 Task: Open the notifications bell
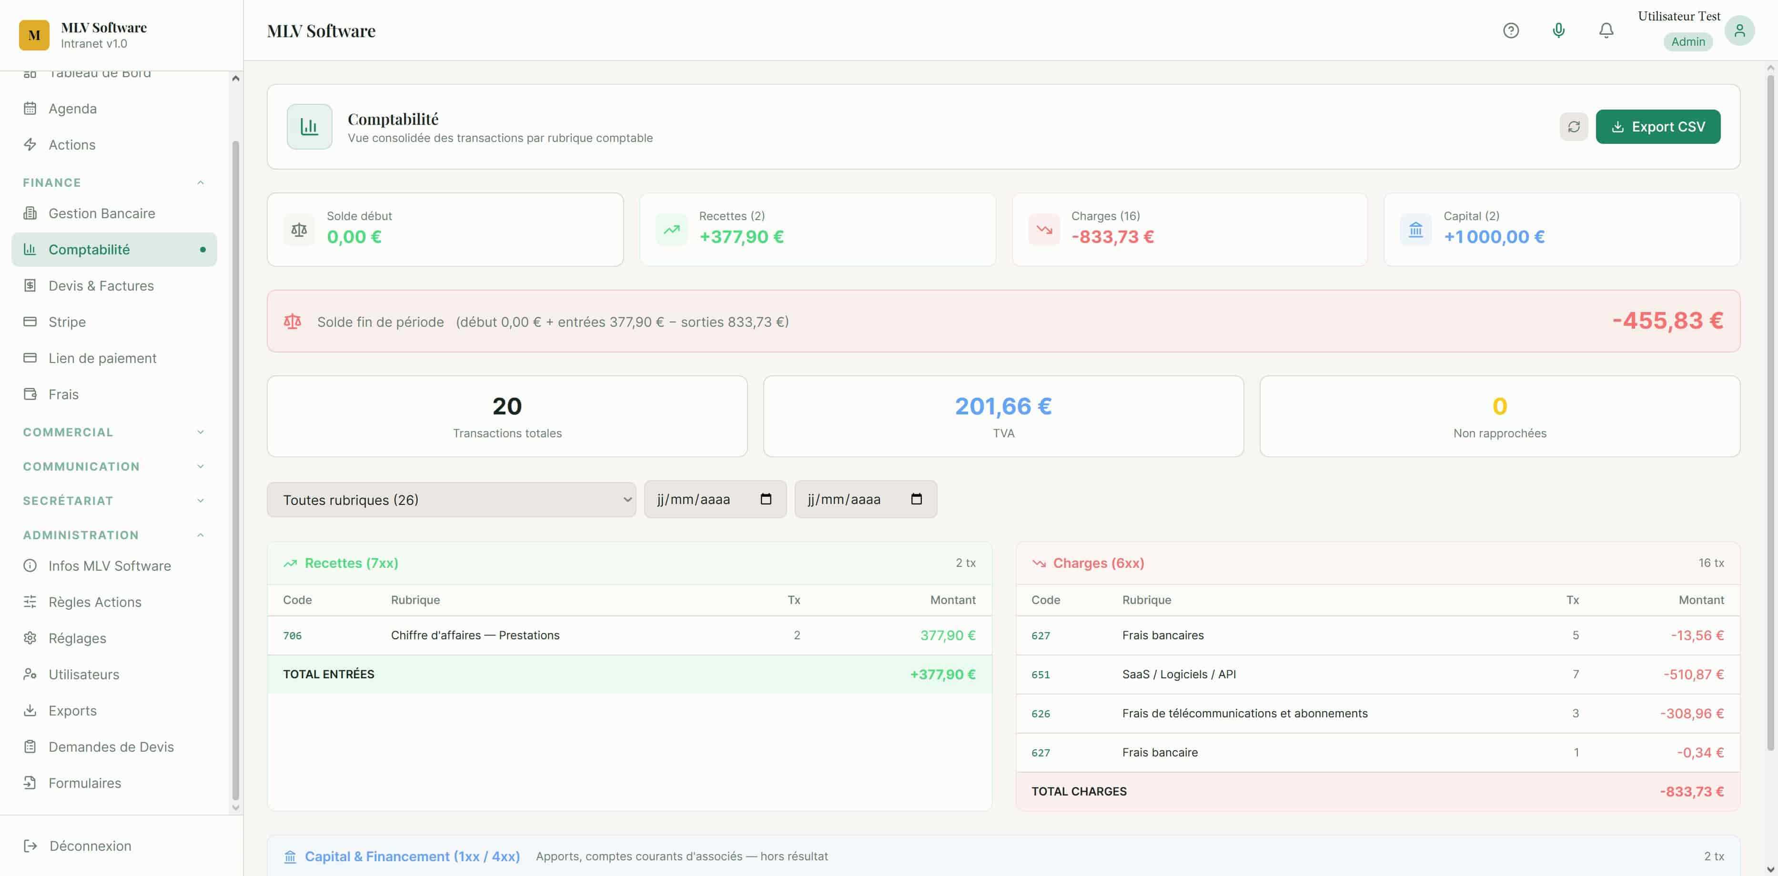pos(1606,30)
